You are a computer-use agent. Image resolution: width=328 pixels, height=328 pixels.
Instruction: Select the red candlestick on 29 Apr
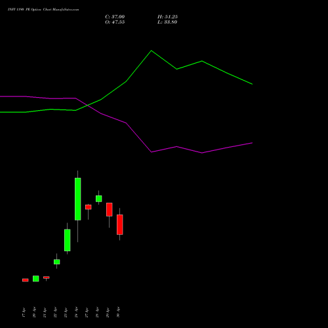tap(110, 209)
